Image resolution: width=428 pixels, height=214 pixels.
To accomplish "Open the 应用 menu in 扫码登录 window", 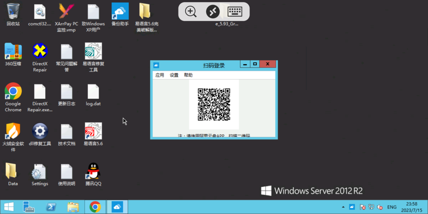I will (x=160, y=75).
